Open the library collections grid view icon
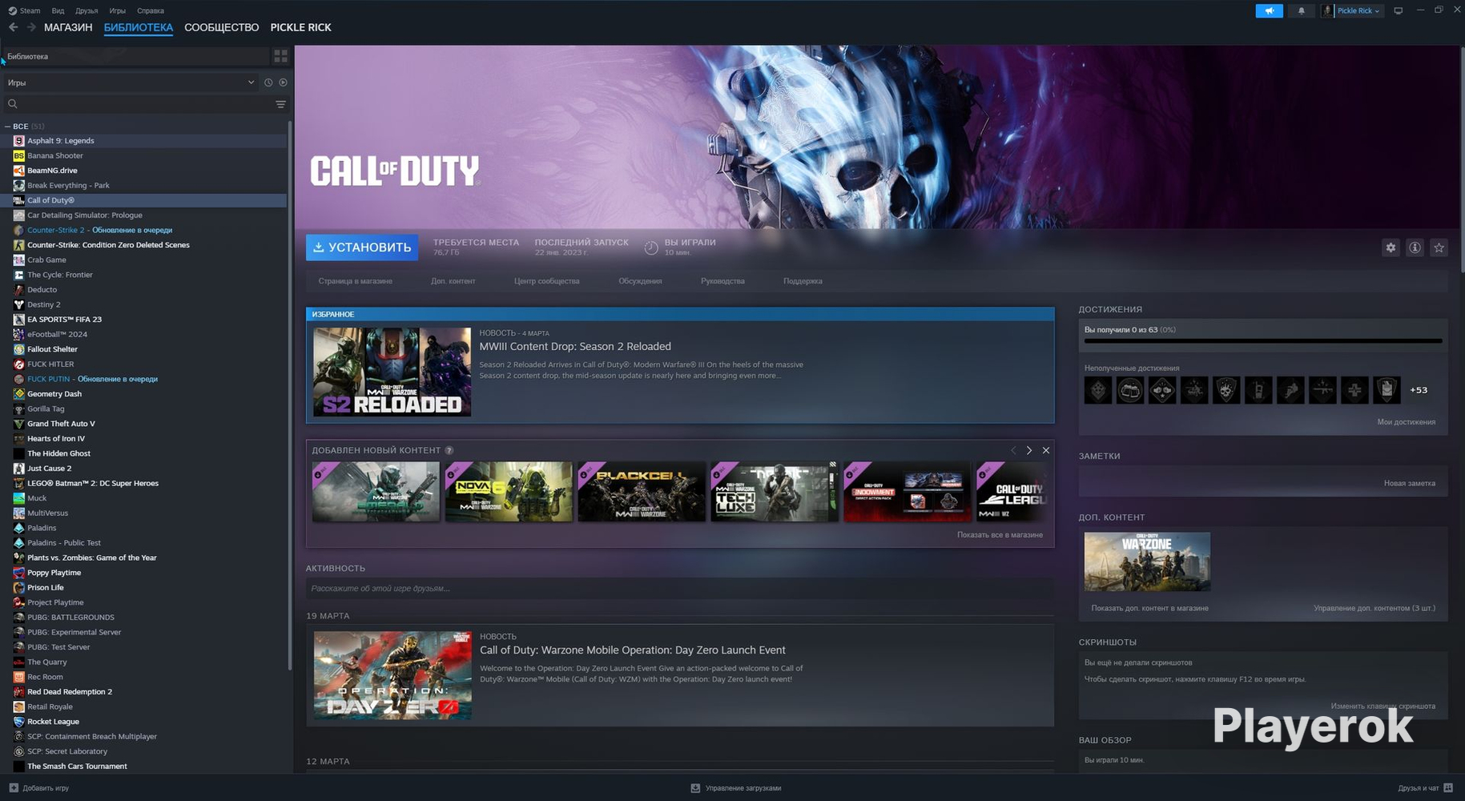 click(x=280, y=56)
